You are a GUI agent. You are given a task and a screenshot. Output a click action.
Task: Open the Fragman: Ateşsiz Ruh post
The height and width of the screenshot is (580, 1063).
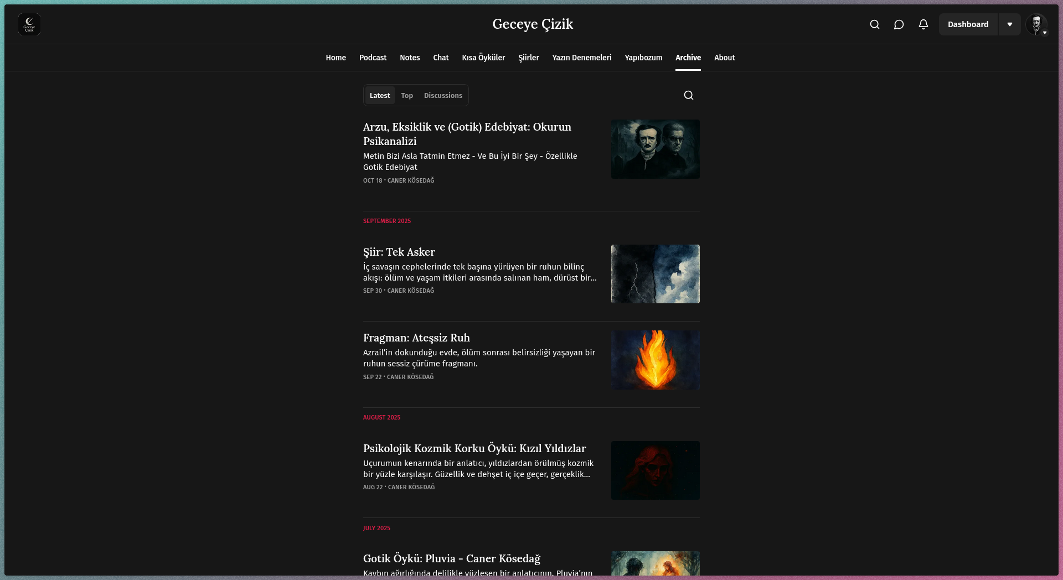click(416, 338)
